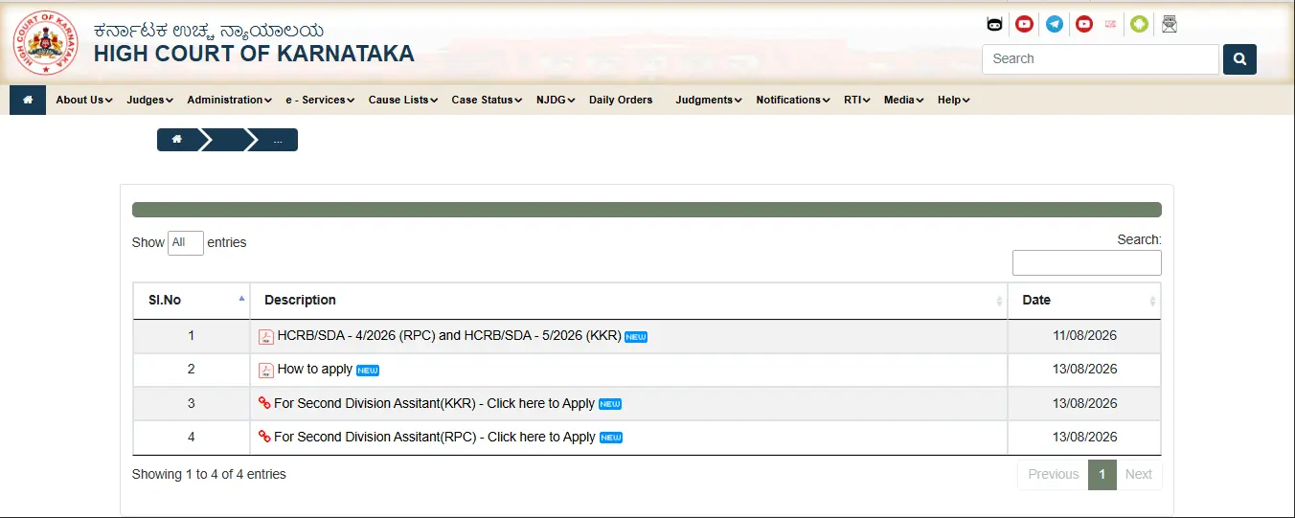
Task: Click NEW badge on HCRB/SDA row
Action: [x=636, y=337]
